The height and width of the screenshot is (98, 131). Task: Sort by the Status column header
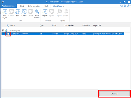[x=54, y=25]
